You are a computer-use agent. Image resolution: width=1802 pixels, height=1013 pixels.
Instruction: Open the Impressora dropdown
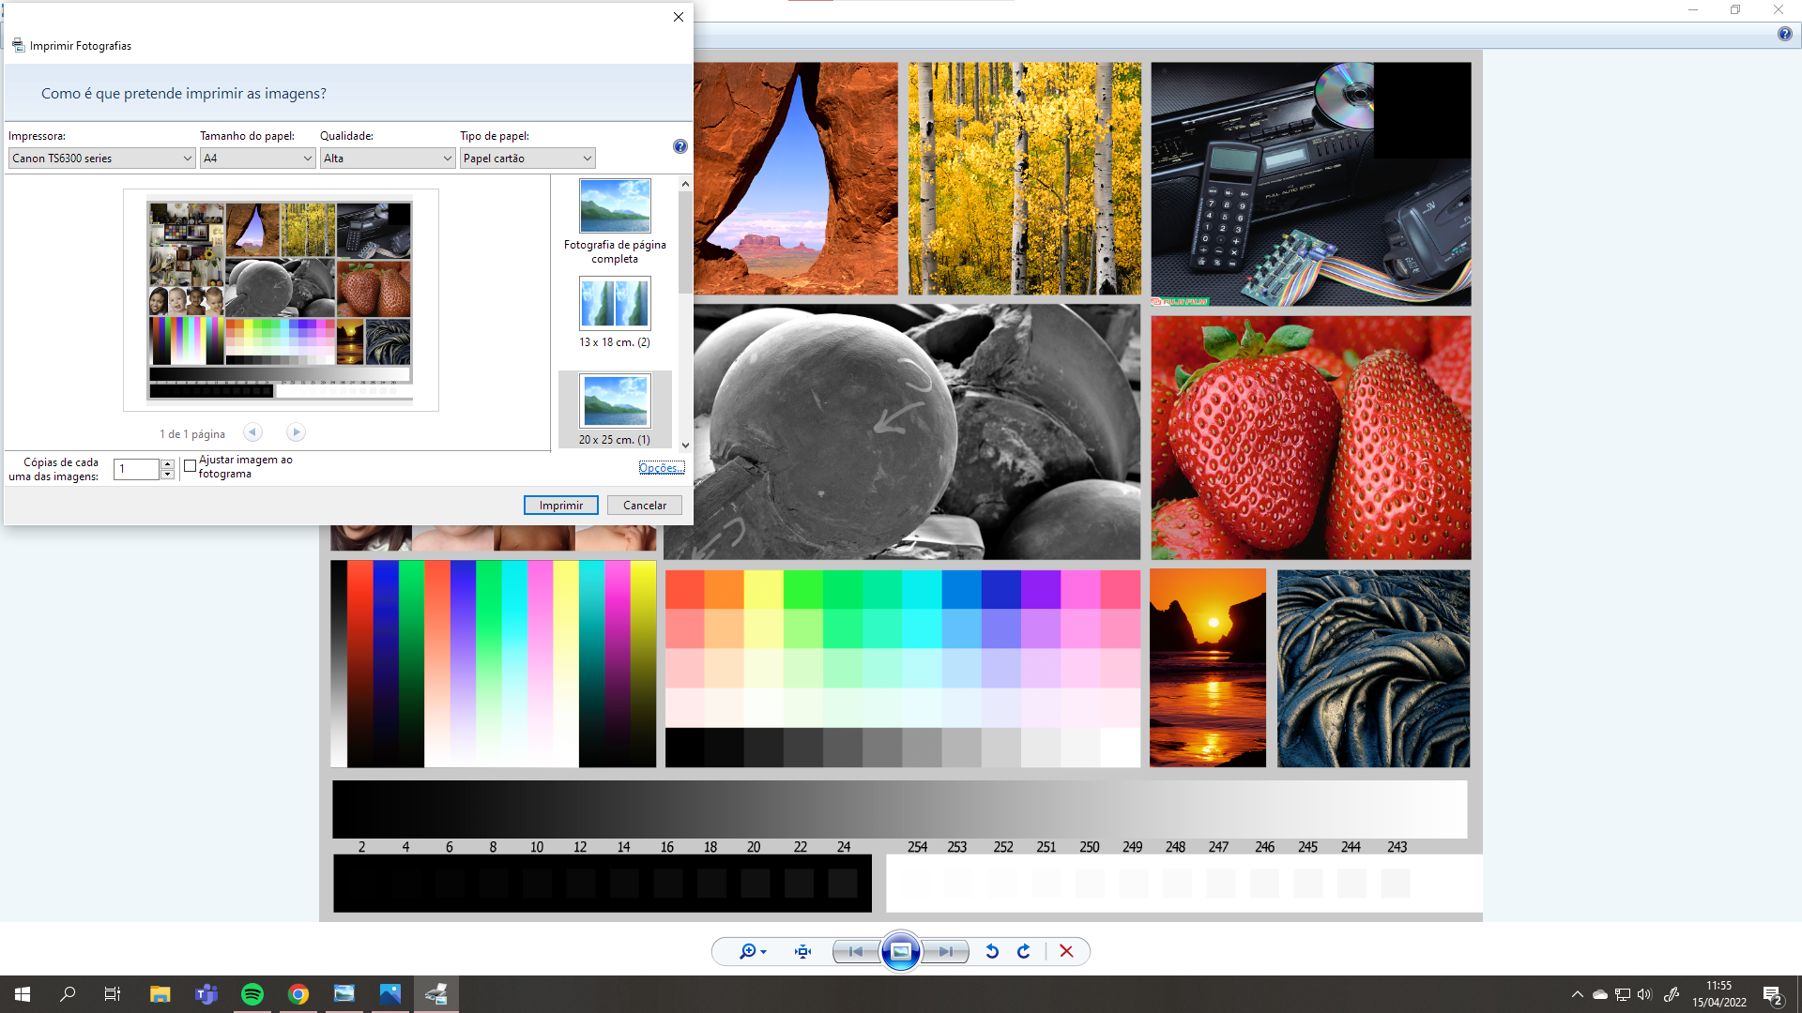101,159
